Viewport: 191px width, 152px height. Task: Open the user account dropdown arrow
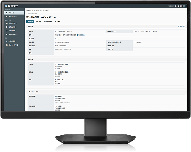coord(186,6)
